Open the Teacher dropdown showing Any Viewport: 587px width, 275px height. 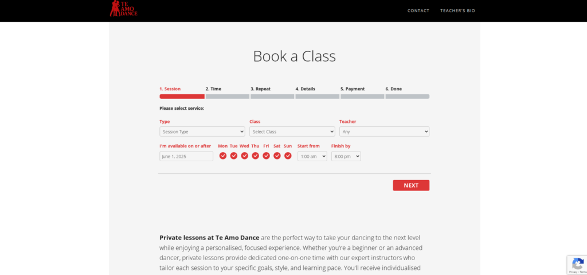(384, 131)
